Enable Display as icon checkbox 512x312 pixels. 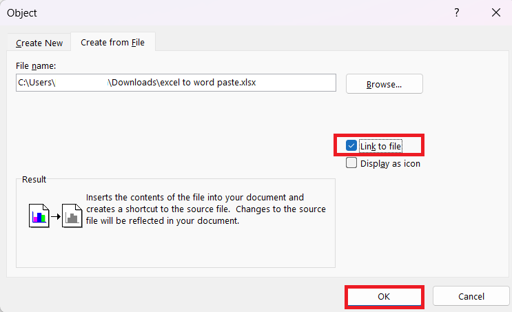(351, 163)
